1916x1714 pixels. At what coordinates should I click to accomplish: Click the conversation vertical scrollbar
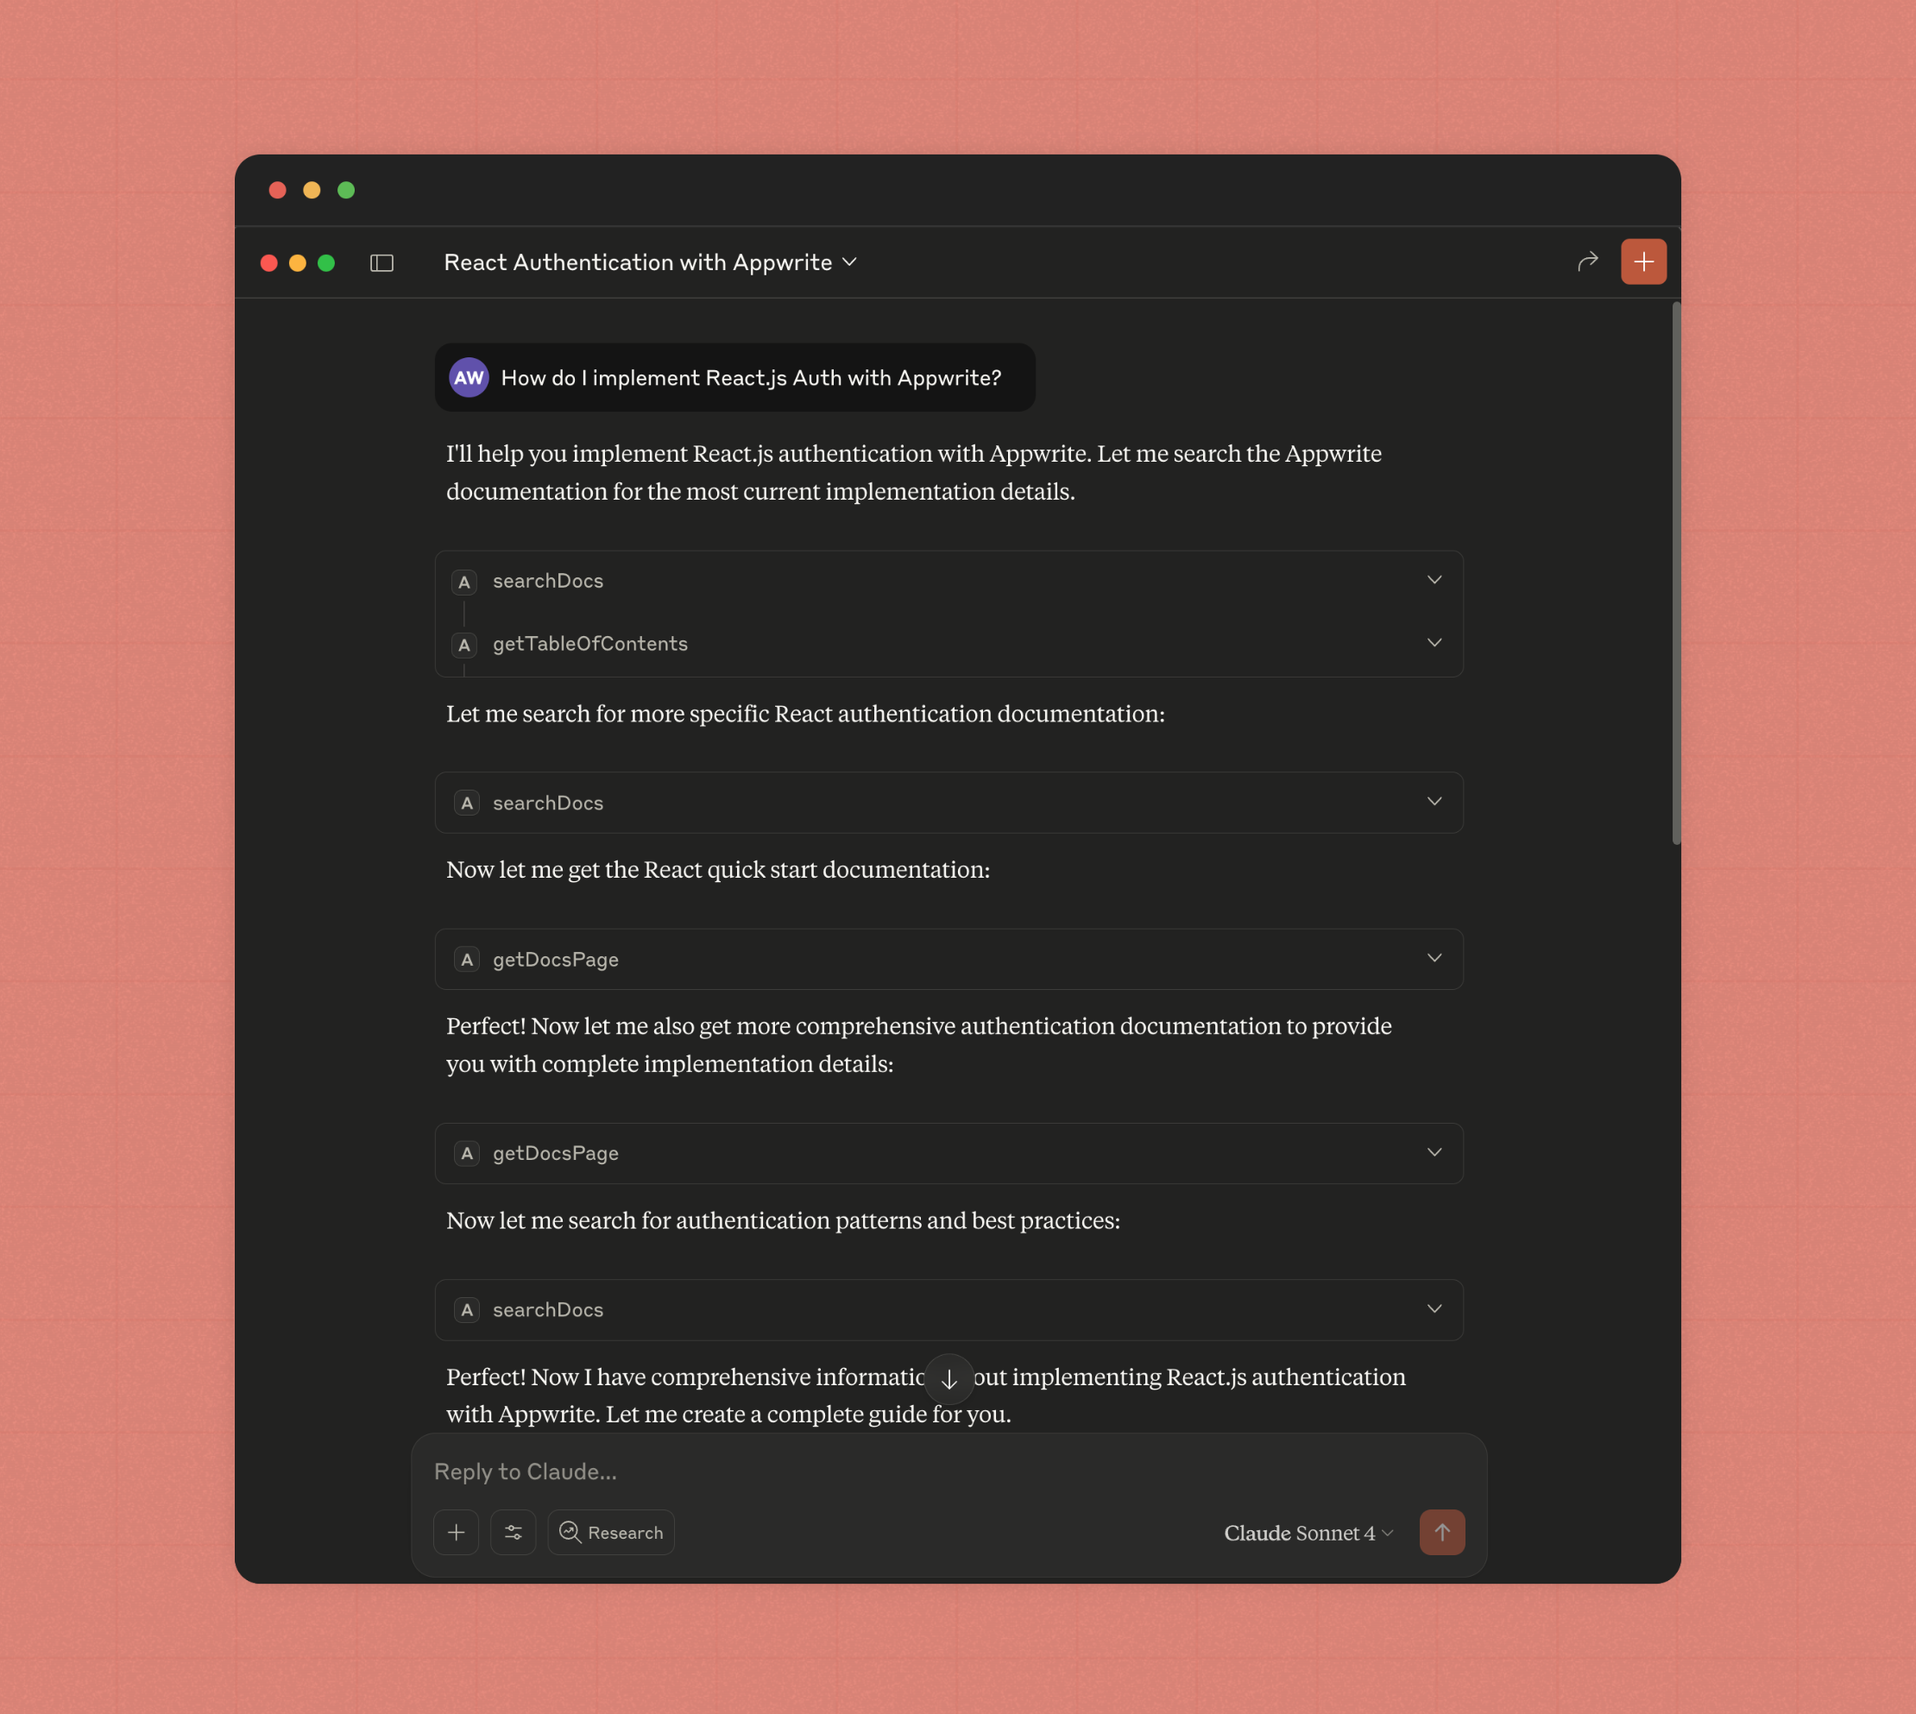(x=1676, y=574)
